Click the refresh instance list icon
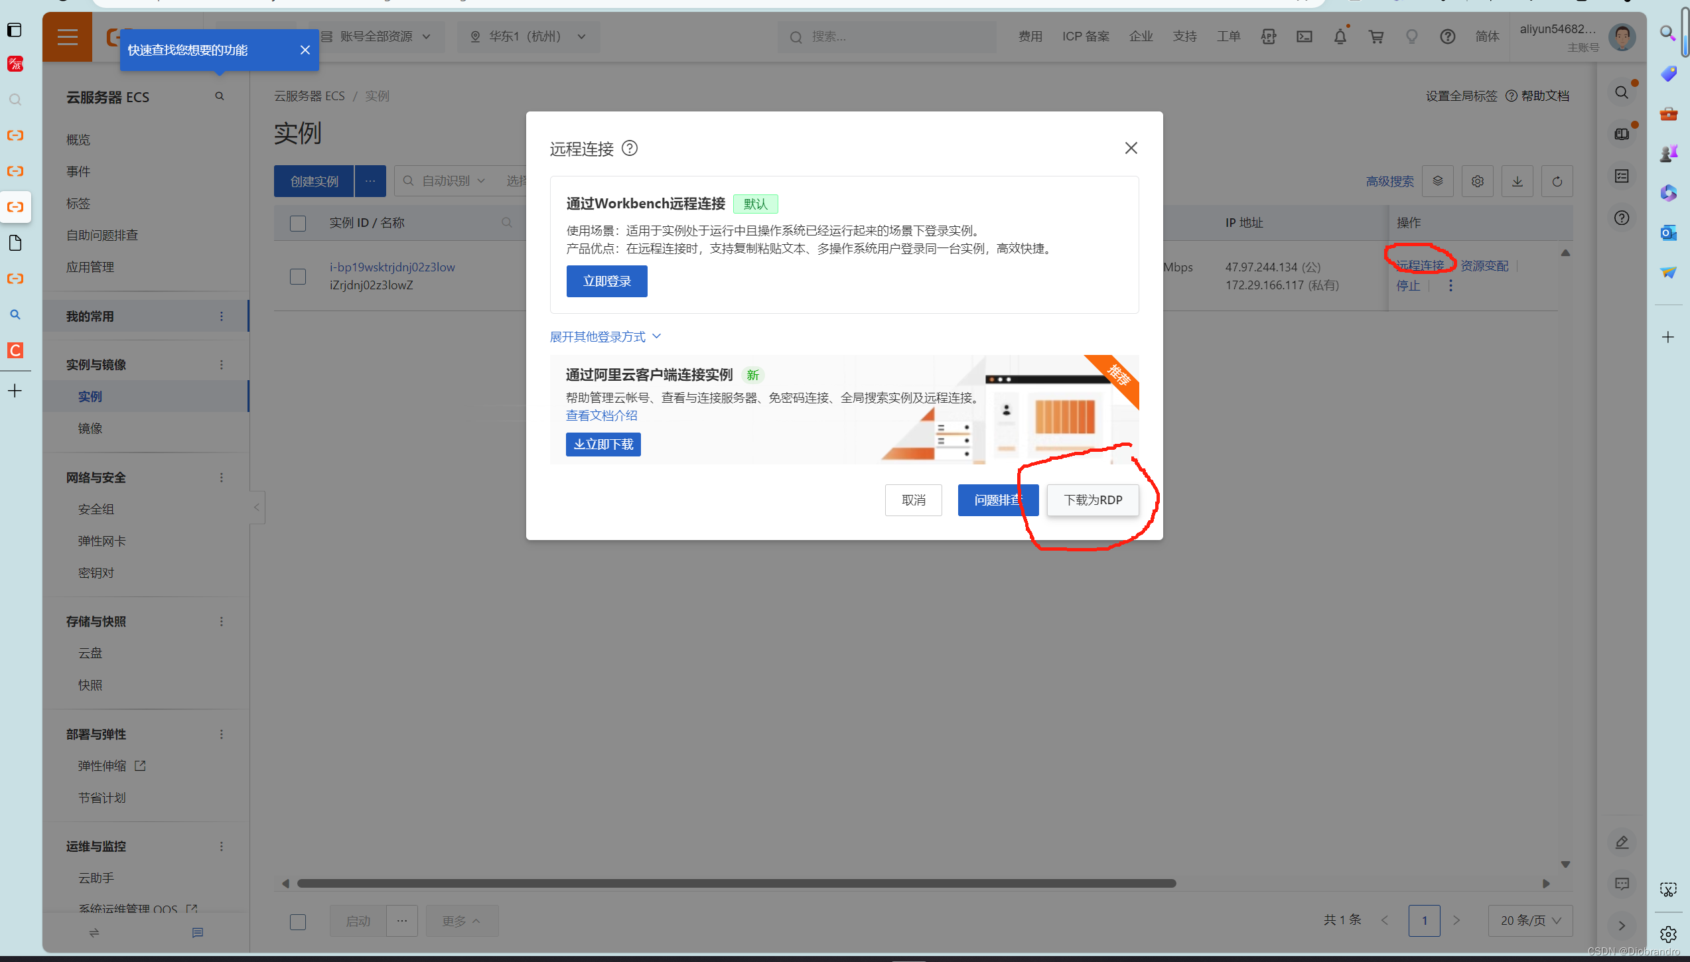Image resolution: width=1690 pixels, height=962 pixels. (x=1557, y=181)
